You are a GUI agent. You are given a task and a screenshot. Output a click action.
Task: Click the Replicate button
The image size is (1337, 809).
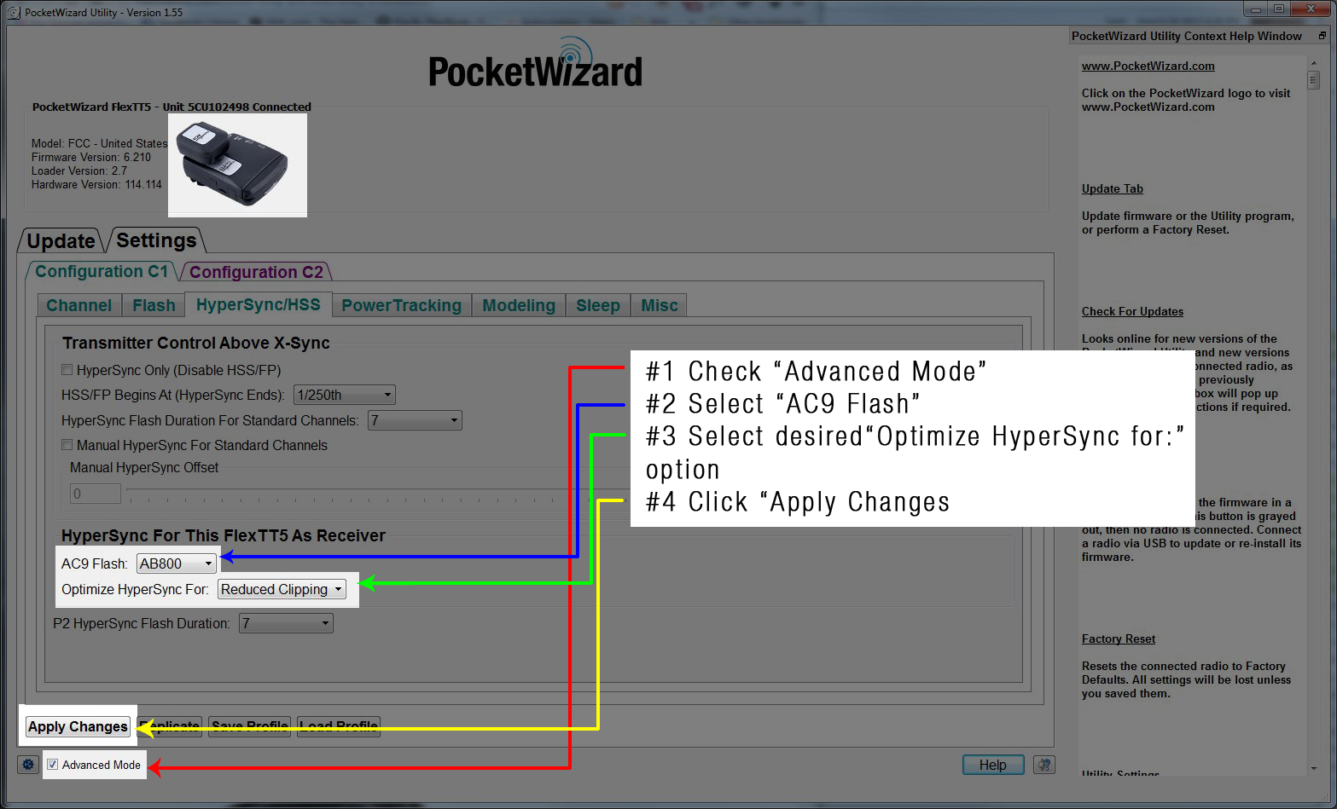(171, 726)
